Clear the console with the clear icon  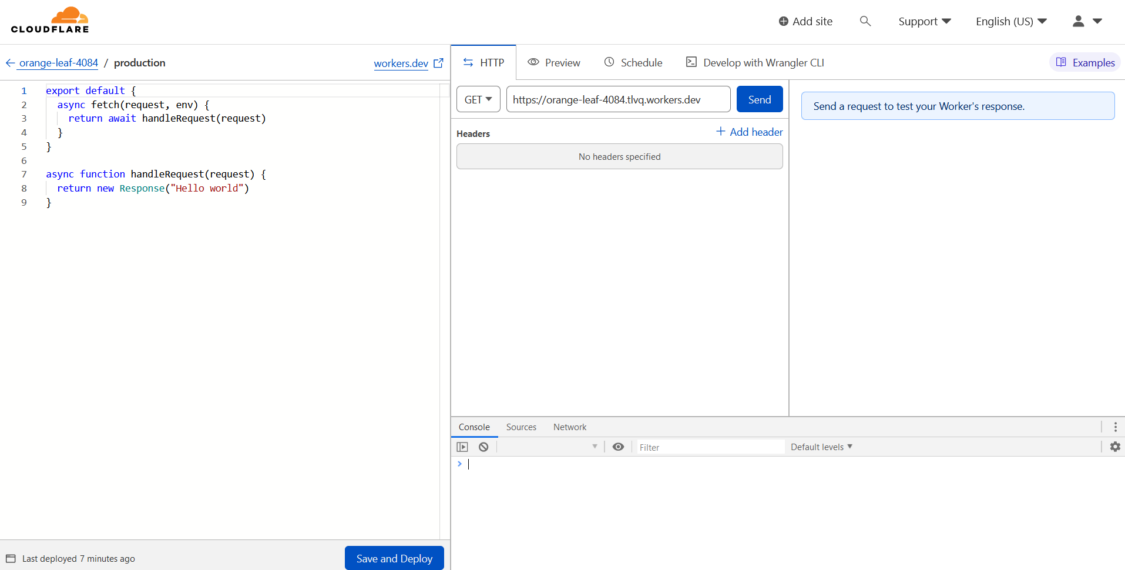483,447
